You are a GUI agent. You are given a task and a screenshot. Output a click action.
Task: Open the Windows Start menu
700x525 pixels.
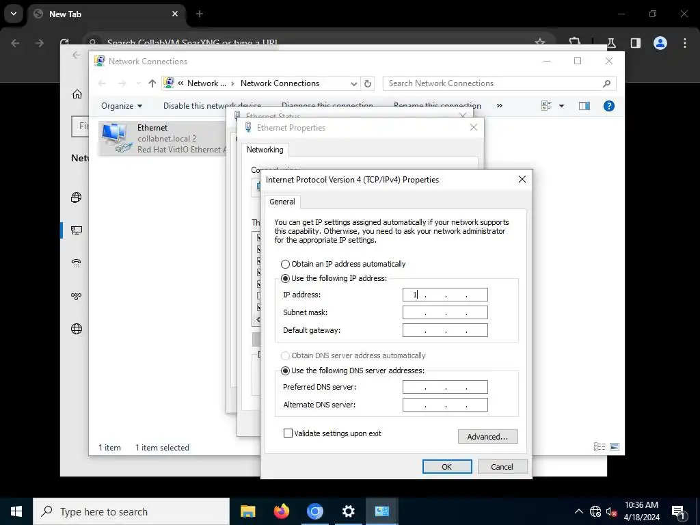(x=16, y=511)
